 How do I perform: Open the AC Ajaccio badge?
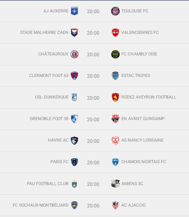115,205
